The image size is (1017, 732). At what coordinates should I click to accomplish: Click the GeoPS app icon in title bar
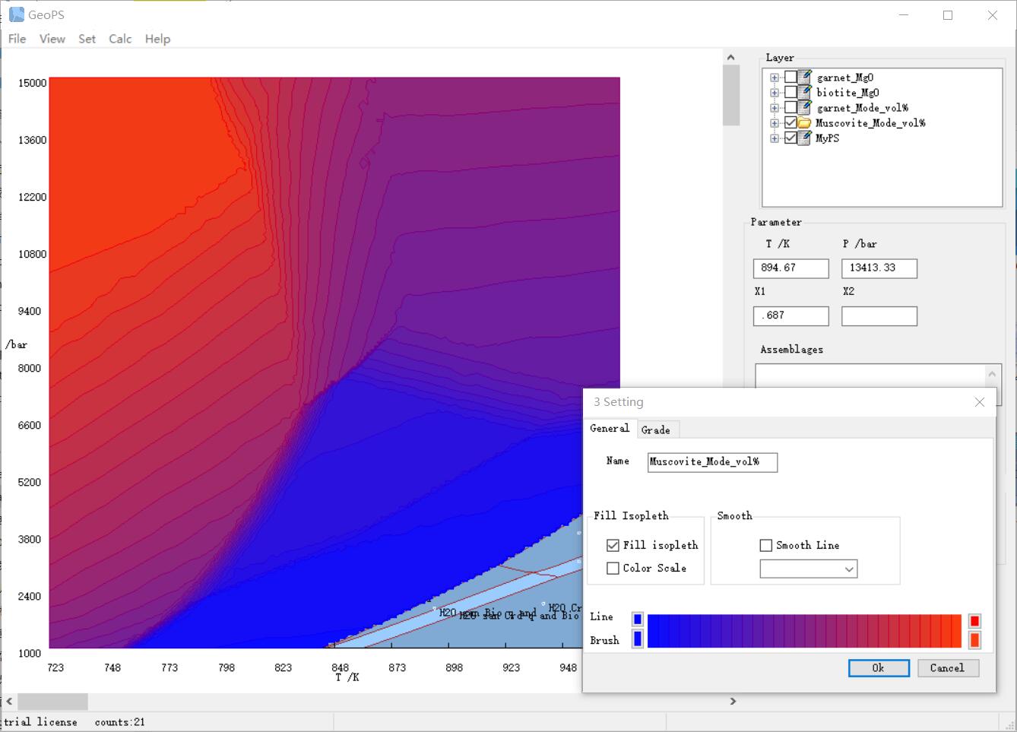pyautogui.click(x=16, y=14)
